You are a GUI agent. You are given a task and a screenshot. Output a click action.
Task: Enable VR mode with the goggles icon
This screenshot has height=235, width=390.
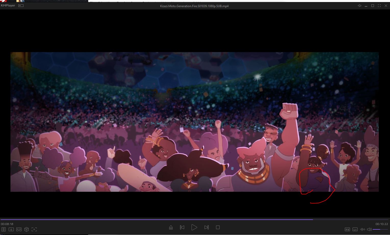pyautogui.click(x=19, y=229)
